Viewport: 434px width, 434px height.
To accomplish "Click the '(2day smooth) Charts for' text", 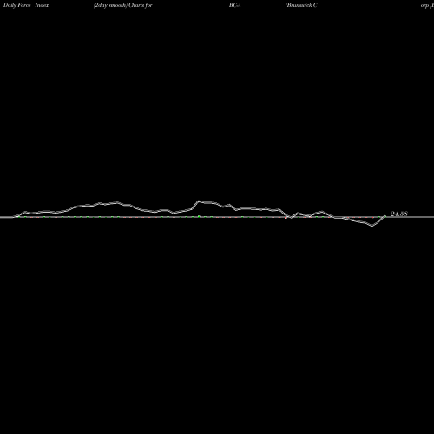I will pyautogui.click(x=123, y=5).
